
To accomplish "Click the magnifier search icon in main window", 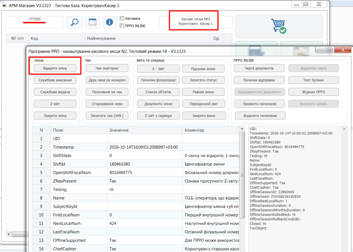I will (x=75, y=22).
